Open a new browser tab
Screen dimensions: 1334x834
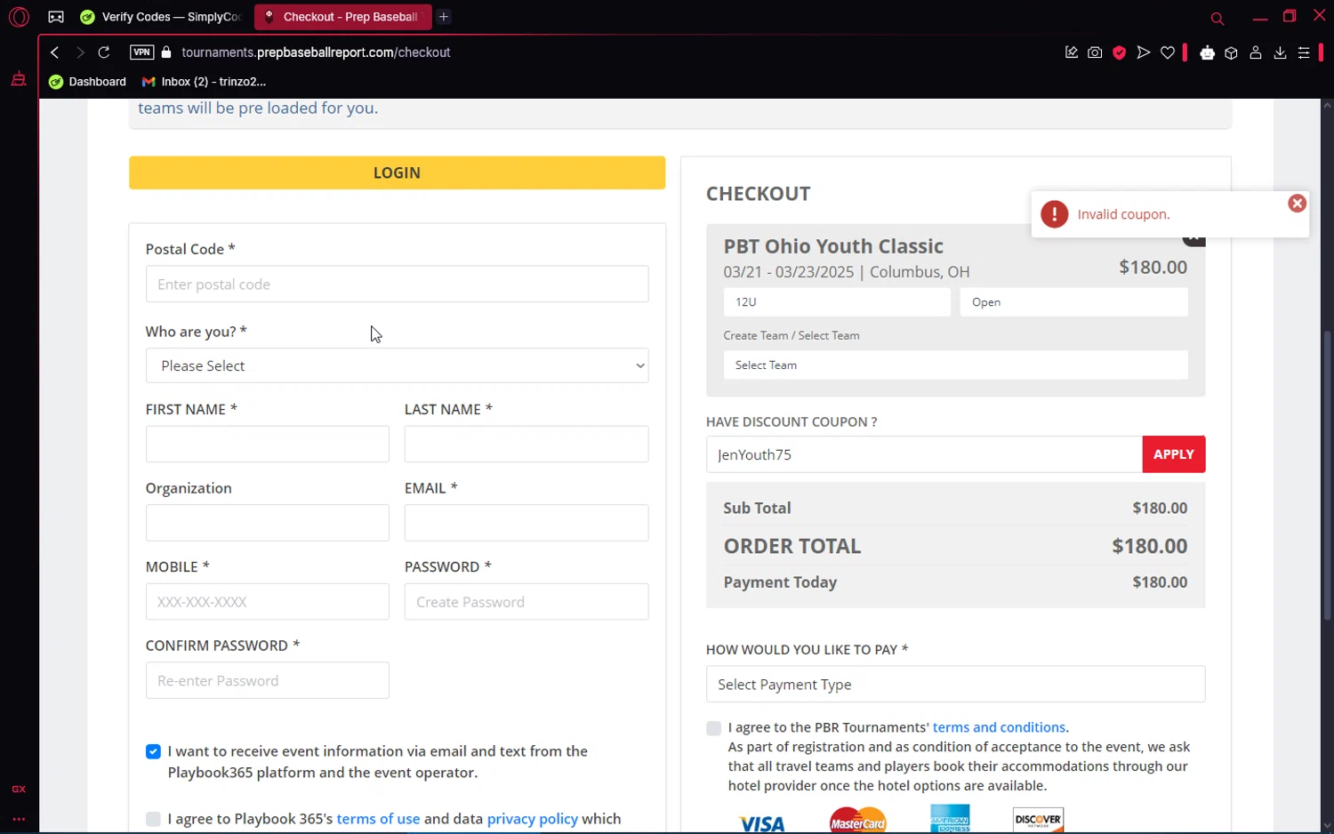coord(444,17)
